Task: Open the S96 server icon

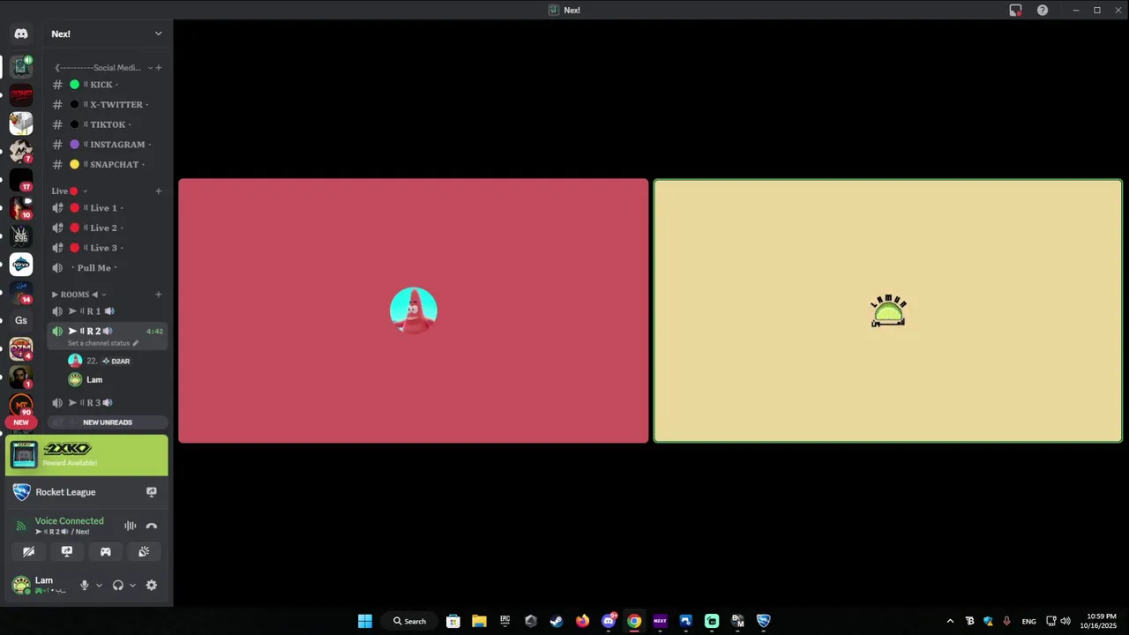Action: coord(21,236)
